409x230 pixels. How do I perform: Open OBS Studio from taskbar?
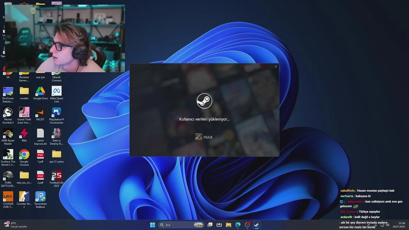tap(247, 225)
